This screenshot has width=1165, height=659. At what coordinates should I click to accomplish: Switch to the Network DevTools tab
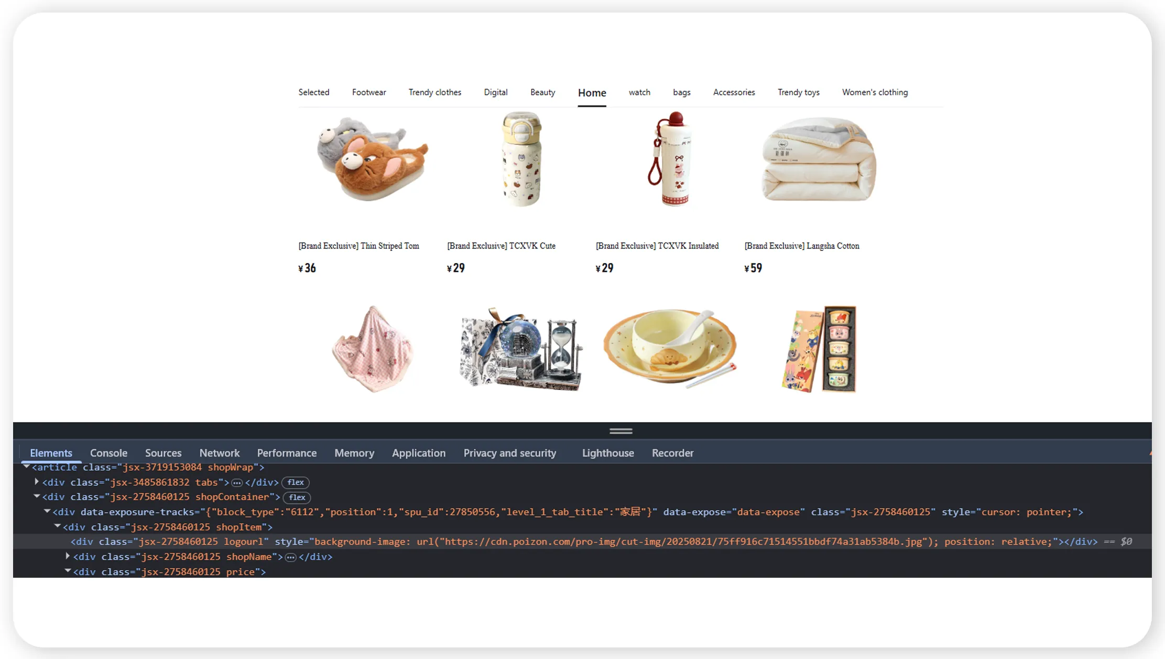(219, 453)
